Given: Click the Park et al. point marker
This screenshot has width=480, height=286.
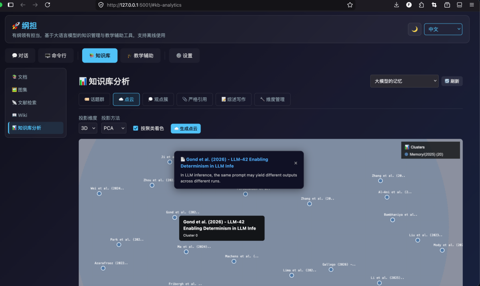Looking at the screenshot, I should [x=119, y=245].
